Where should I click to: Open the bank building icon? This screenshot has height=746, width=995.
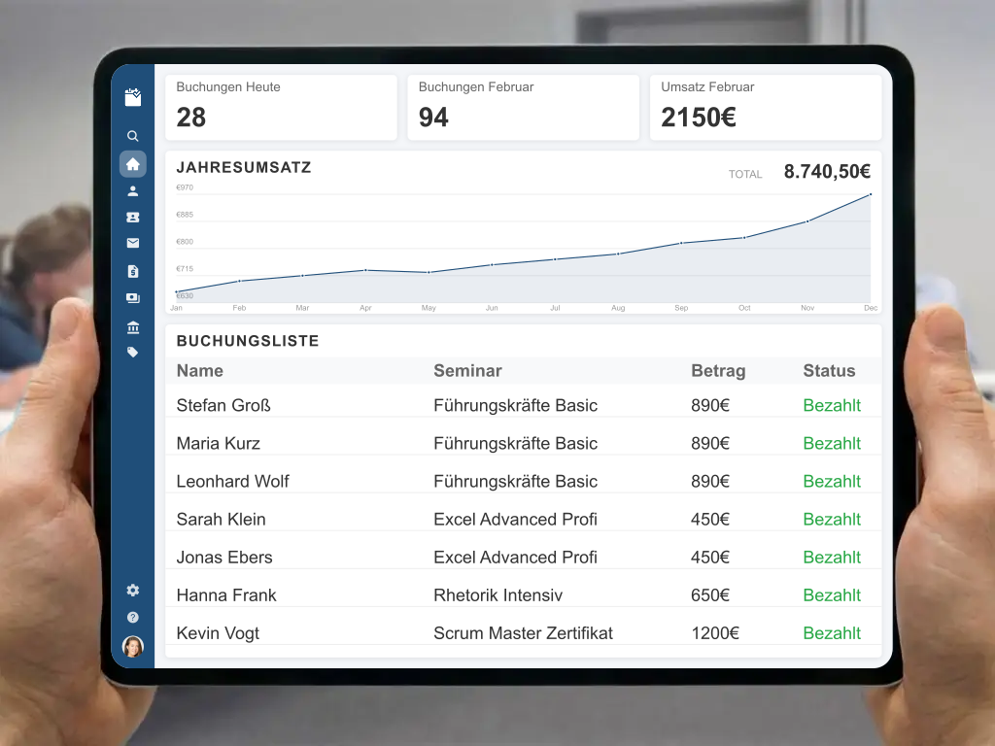pos(133,327)
